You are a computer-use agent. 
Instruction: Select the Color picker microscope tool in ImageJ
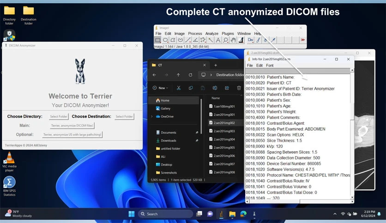(x=241, y=40)
